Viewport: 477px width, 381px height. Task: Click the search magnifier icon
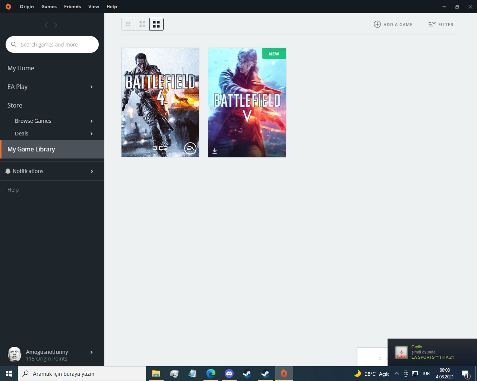pos(14,45)
